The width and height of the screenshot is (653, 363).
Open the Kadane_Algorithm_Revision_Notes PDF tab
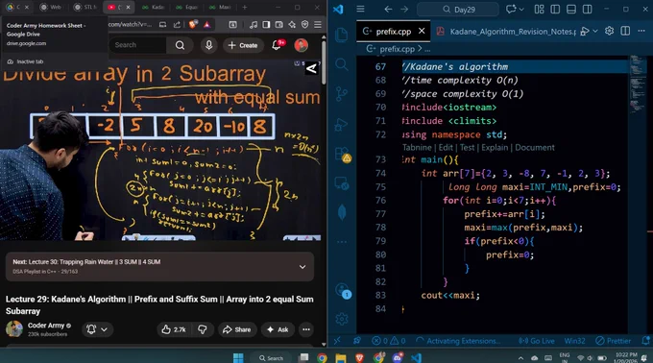pyautogui.click(x=506, y=32)
